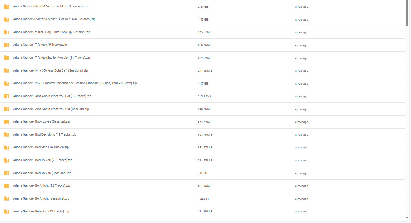This screenshot has height=223, width=411.
Task: Click zip icon for 7 Rings (Explicit Vocals)
Action: click(x=6, y=58)
